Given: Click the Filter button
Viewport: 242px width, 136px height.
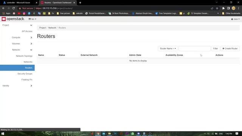Looking at the screenshot, I should [216, 49].
